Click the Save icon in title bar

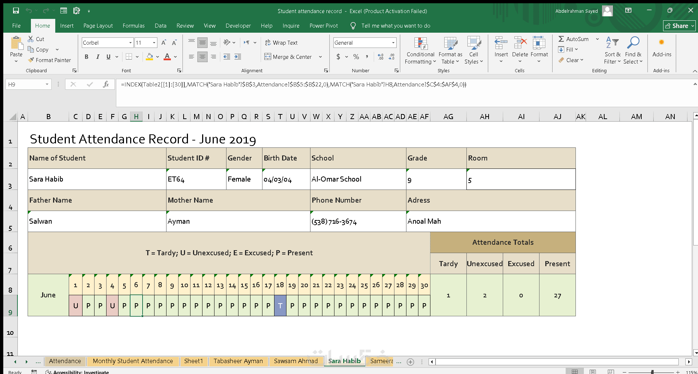[16, 11]
